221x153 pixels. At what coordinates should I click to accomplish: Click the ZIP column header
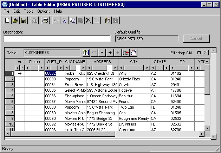click(182, 62)
